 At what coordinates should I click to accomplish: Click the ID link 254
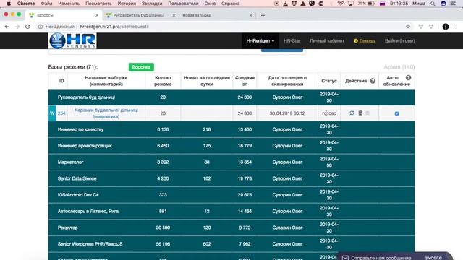[61, 113]
